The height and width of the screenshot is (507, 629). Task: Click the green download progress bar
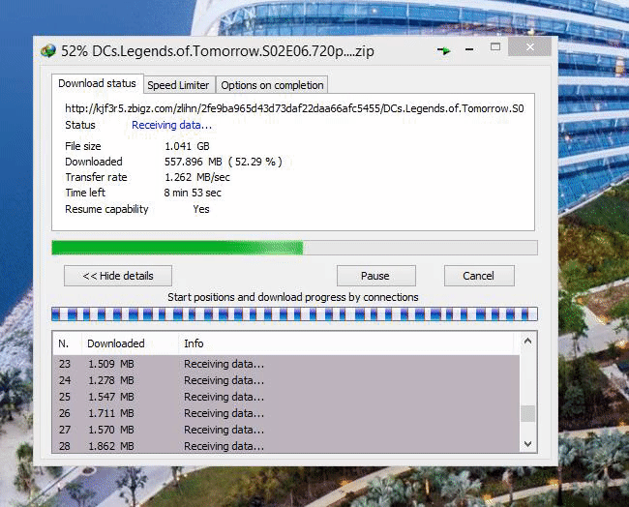pos(294,248)
